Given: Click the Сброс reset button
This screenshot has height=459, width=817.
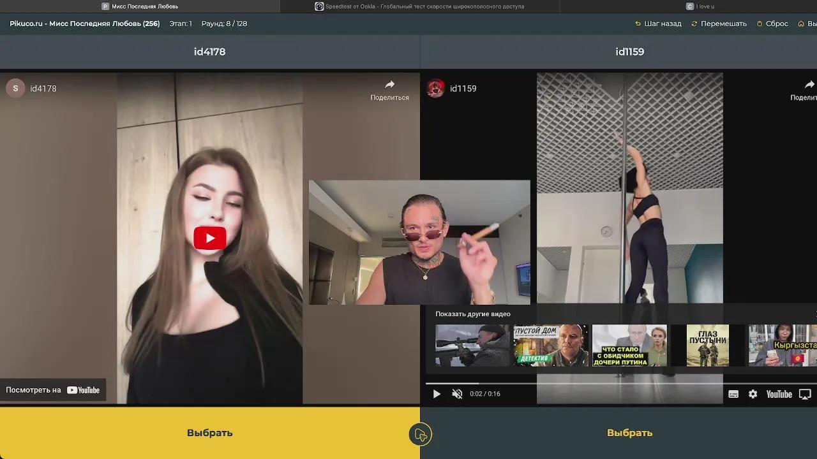Looking at the screenshot, I should tap(772, 24).
